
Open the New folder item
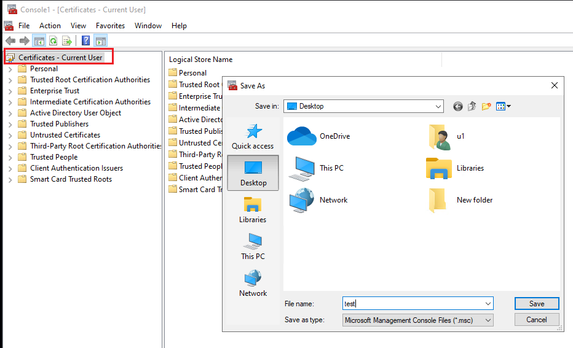tap(461, 200)
